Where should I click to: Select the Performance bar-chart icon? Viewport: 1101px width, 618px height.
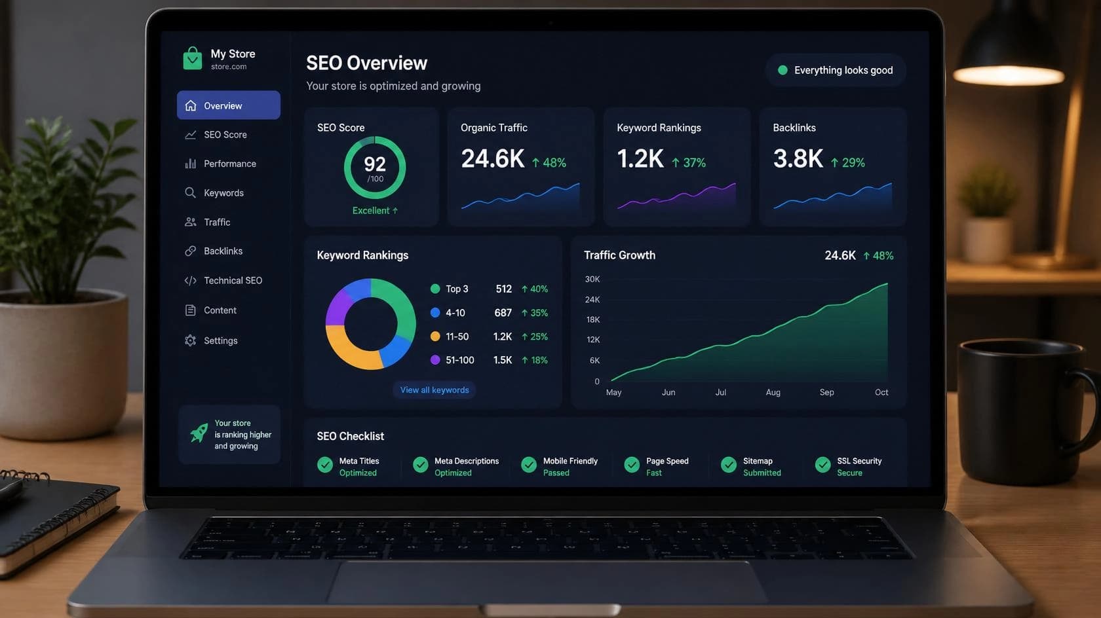point(190,164)
